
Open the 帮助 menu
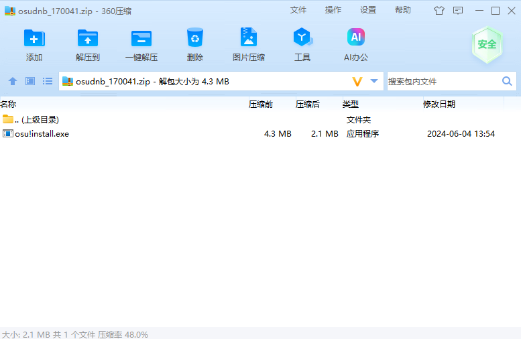pos(403,10)
